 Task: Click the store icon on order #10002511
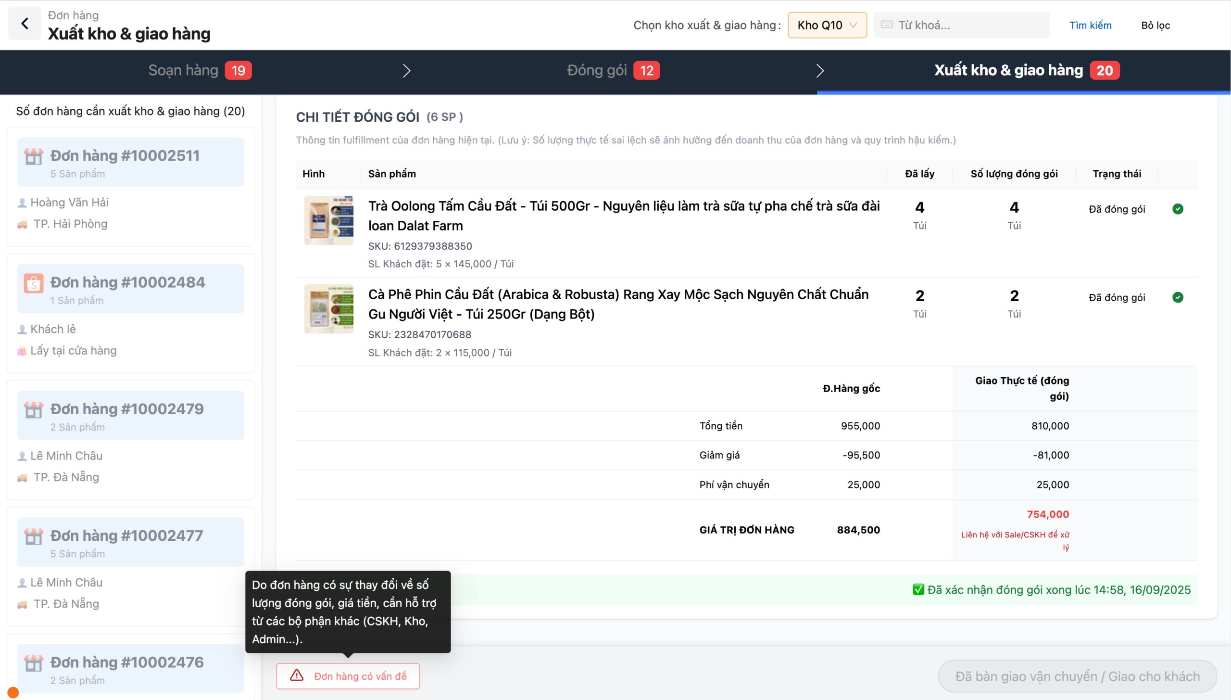pos(34,156)
